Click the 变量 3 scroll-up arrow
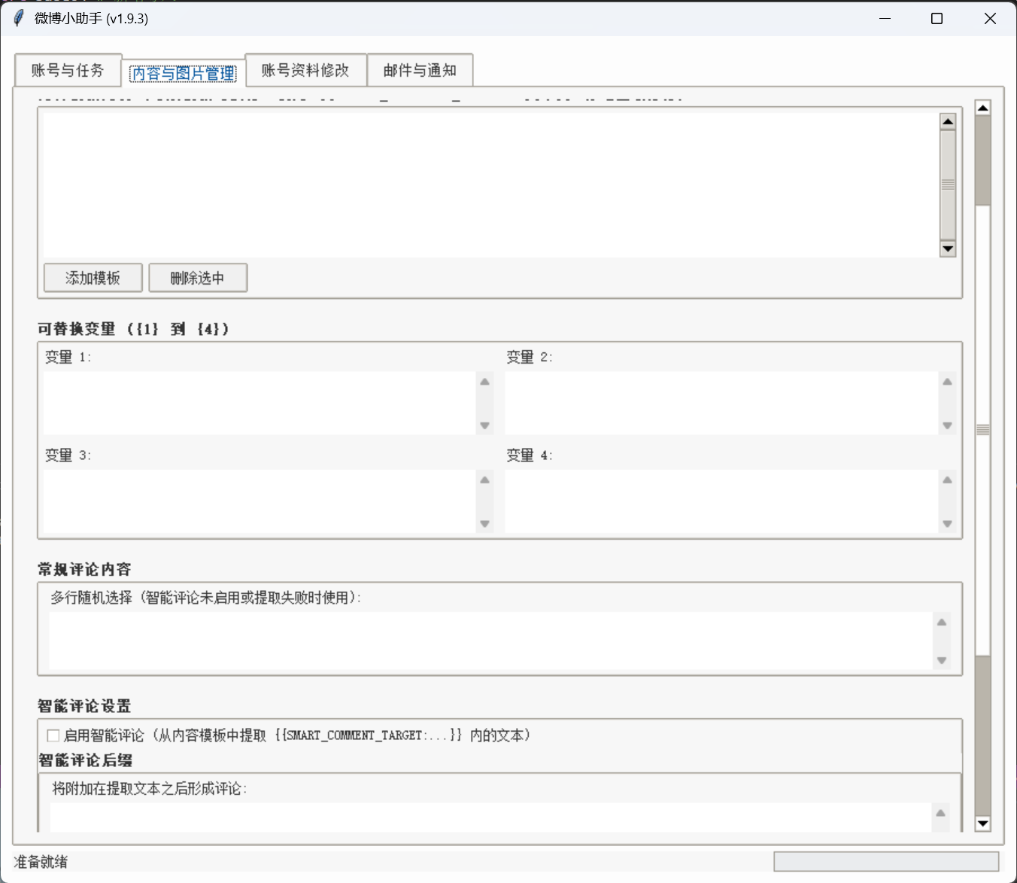Image resolution: width=1017 pixels, height=883 pixels. (485, 480)
